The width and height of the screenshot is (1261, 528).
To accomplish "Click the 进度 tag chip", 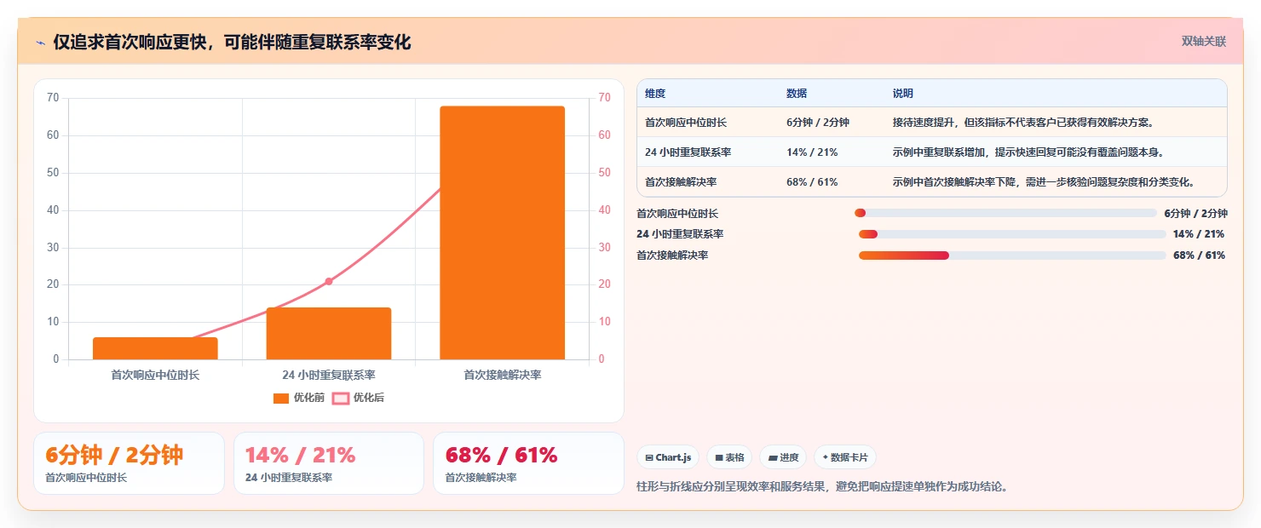I will click(x=783, y=457).
